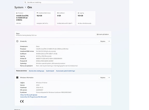Open Systemskydd link
The image size is (149, 110).
(x=50, y=71)
